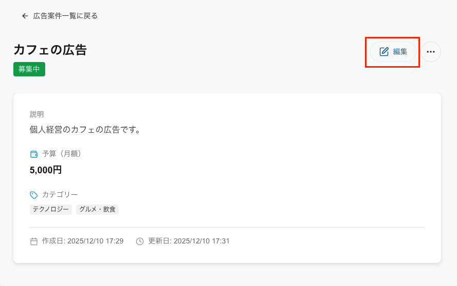Click the pencil icon inside the edit button
This screenshot has height=286, width=457.
[x=384, y=52]
